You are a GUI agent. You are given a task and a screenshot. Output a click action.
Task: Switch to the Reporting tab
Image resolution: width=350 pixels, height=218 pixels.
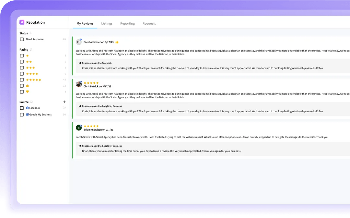[127, 23]
